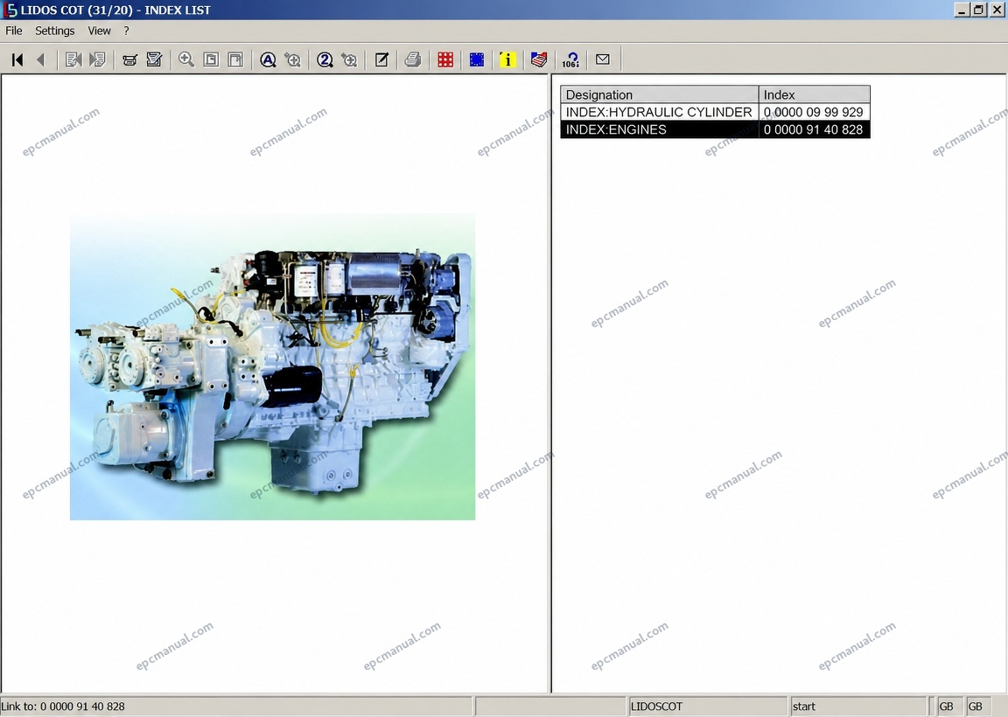1008x717 pixels.
Task: Open the View menu
Action: click(x=99, y=31)
